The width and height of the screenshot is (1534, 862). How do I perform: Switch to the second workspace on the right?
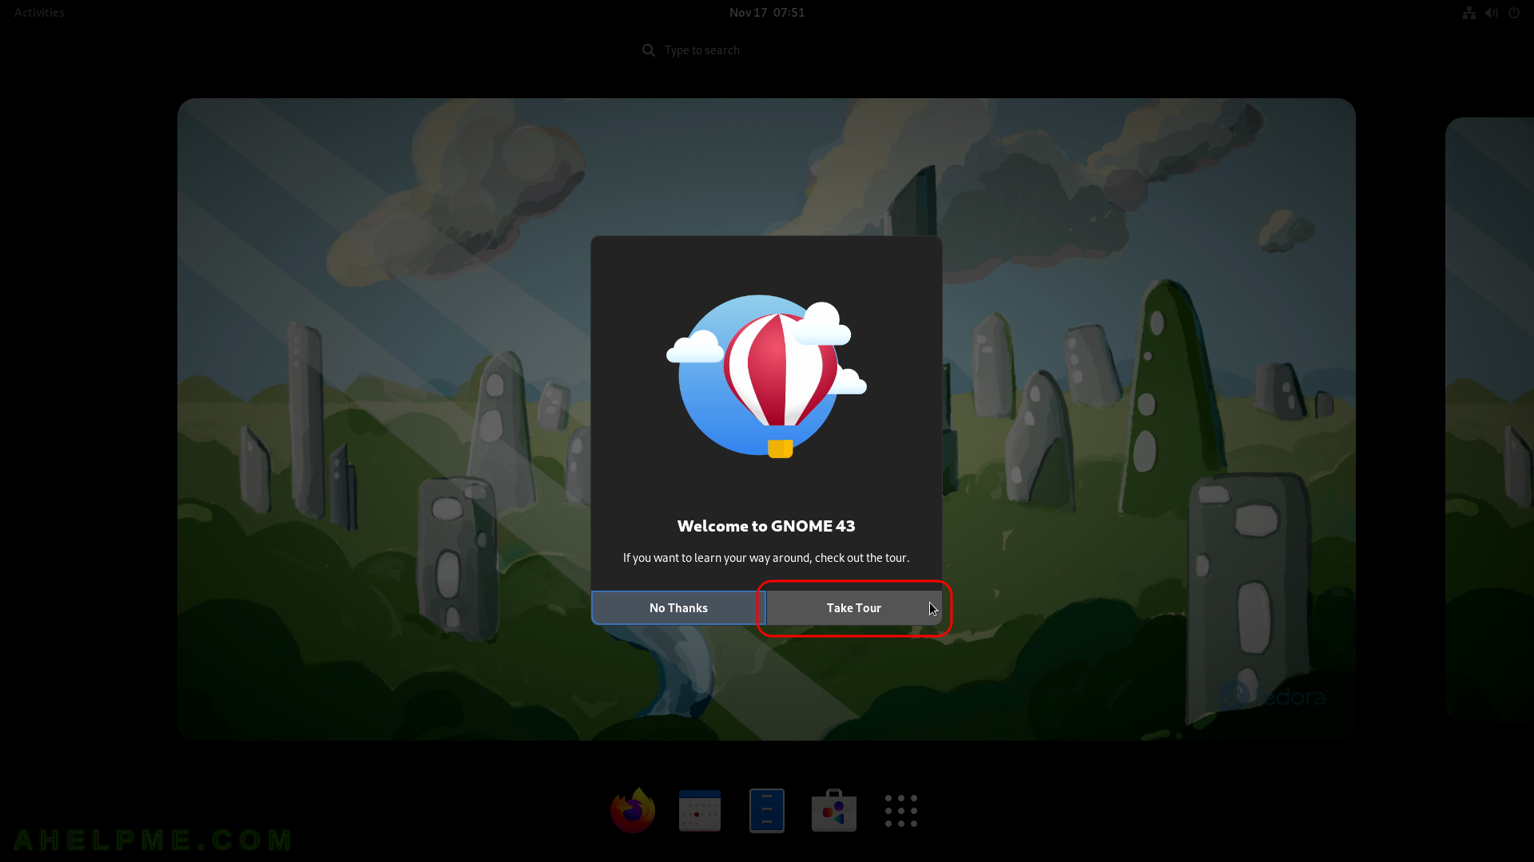[1489, 419]
